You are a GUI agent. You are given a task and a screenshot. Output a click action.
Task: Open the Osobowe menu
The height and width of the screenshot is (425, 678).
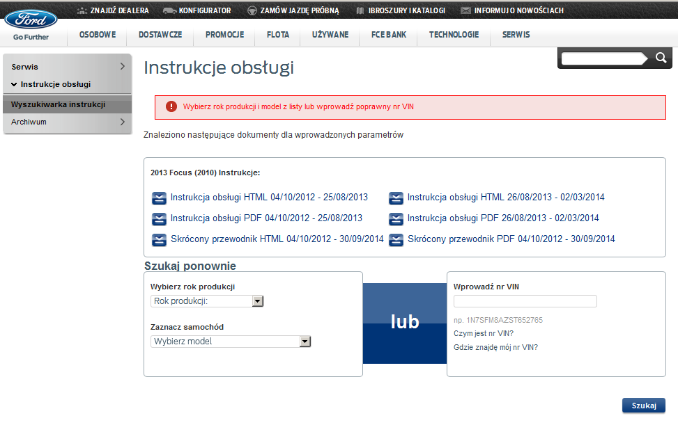[98, 35]
